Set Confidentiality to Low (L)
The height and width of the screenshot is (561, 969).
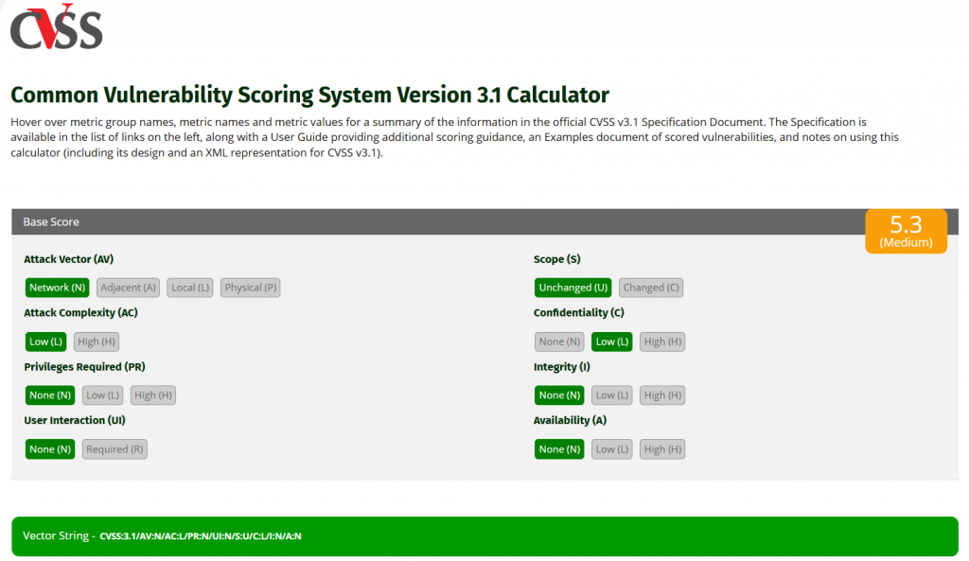click(612, 342)
